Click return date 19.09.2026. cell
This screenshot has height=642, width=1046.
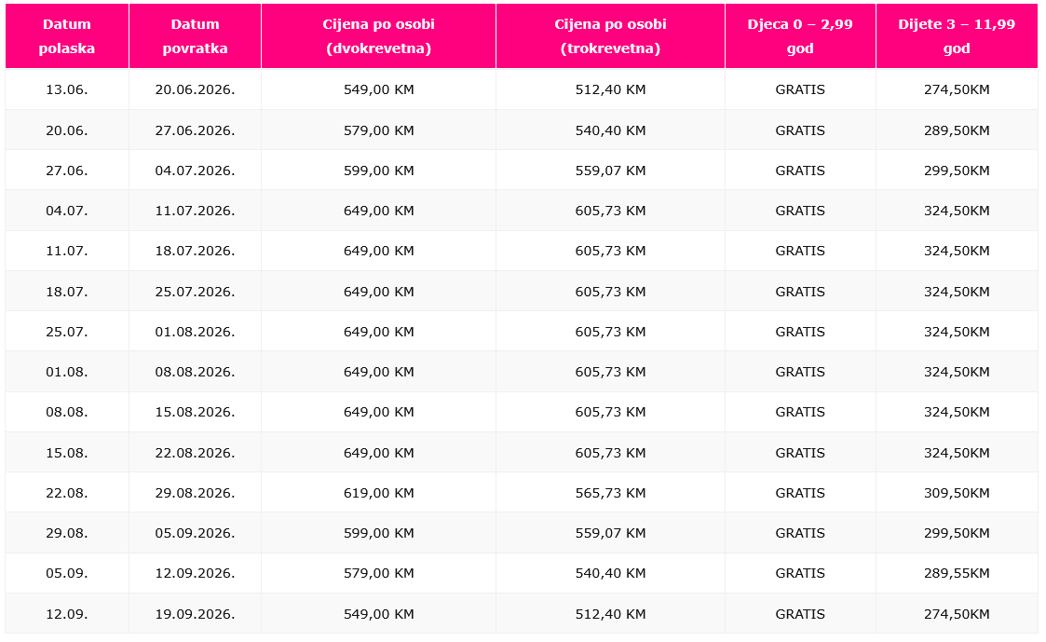click(195, 614)
